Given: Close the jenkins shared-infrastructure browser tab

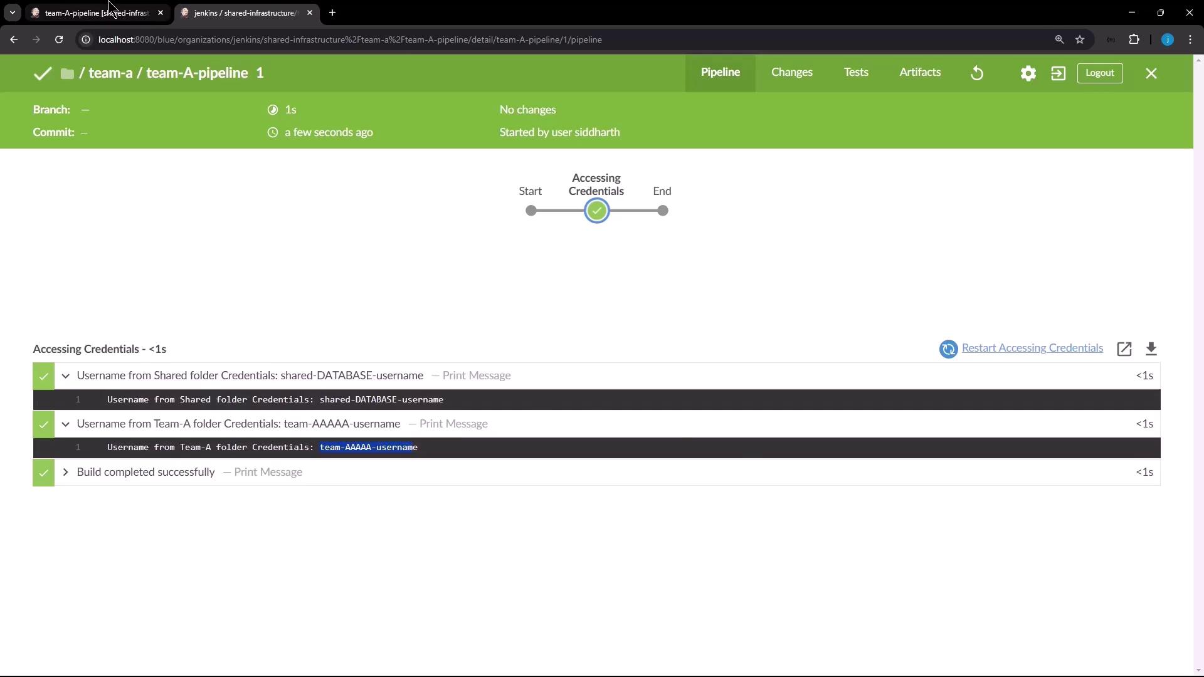Looking at the screenshot, I should 310,13.
